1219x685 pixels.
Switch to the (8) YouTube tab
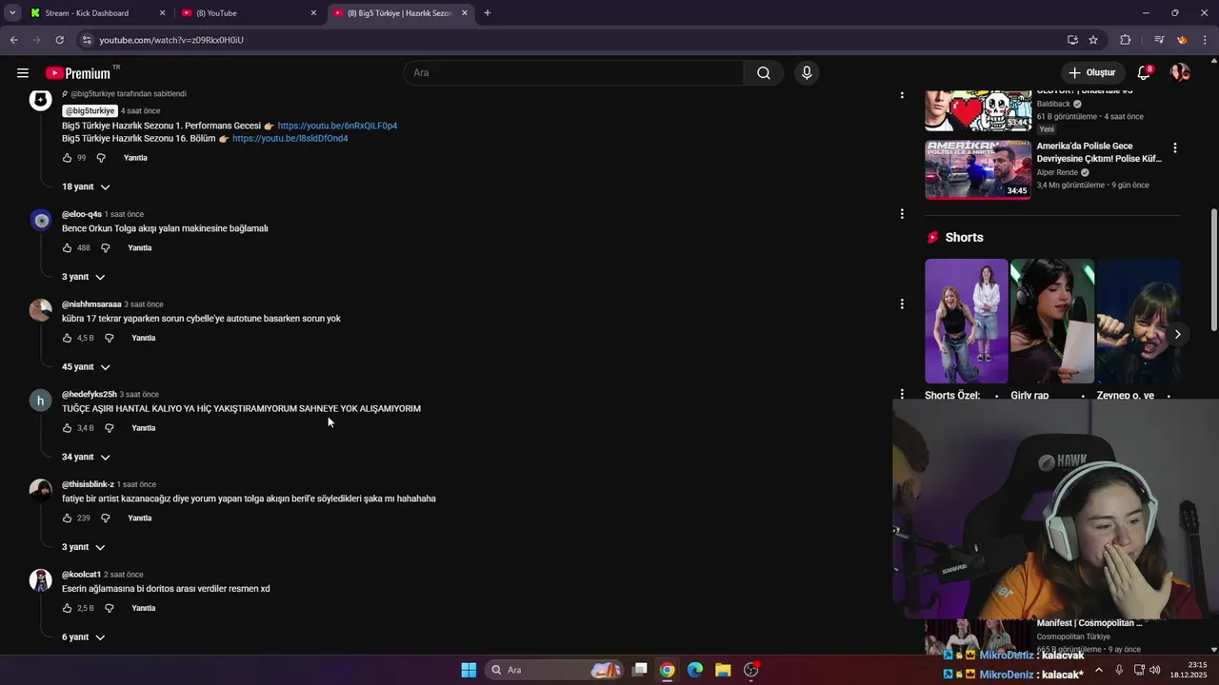pyautogui.click(x=248, y=13)
